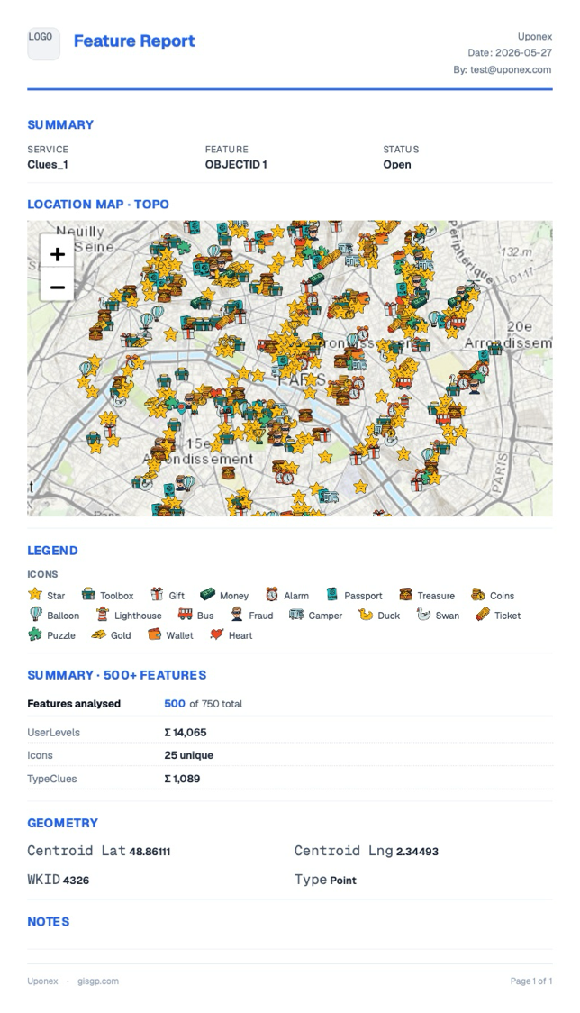Screen dimensions: 580x1013
Task: Select the Bus icon in the legend
Action: click(186, 615)
